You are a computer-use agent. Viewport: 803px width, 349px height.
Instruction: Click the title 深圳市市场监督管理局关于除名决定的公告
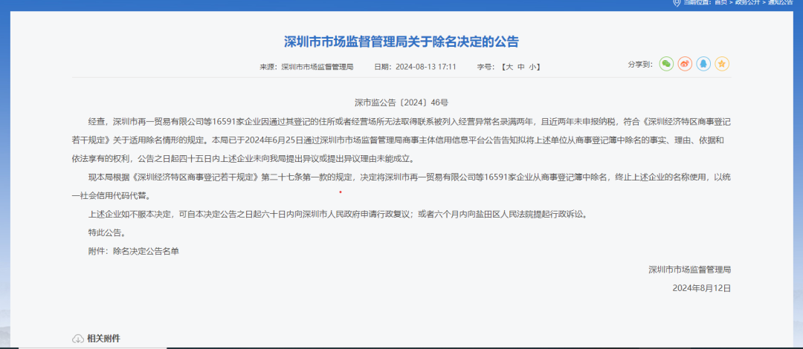pos(401,42)
